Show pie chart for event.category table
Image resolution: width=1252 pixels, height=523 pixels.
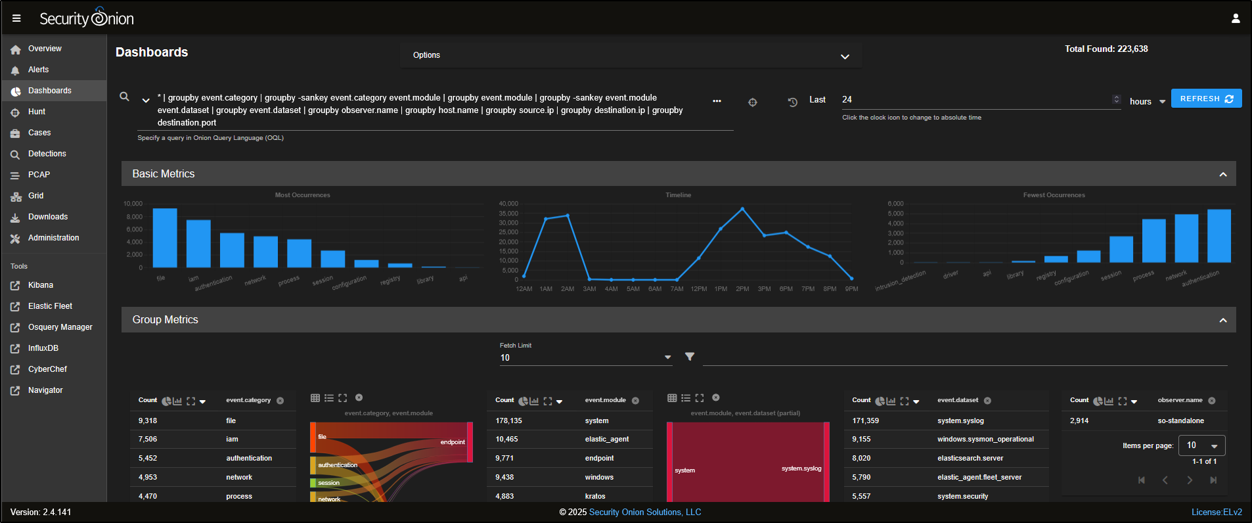(166, 401)
